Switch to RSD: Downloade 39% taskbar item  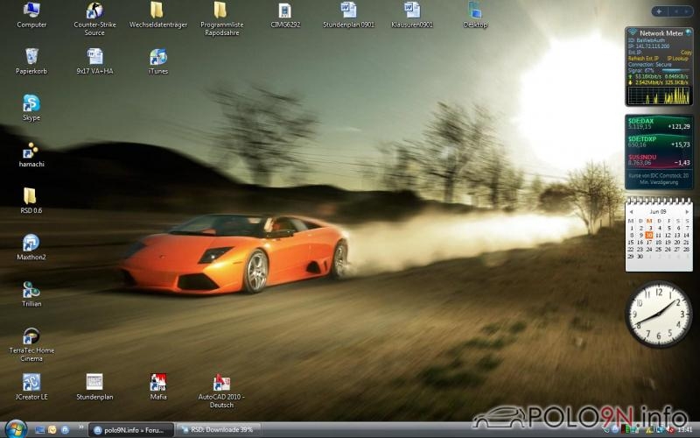click(x=218, y=429)
